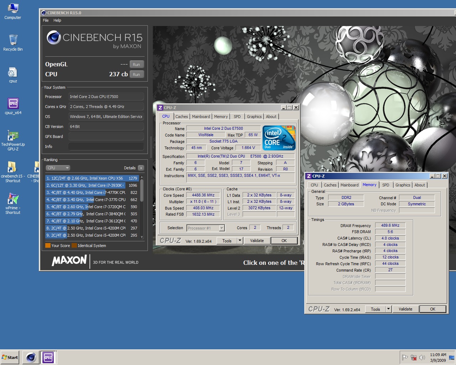Switch to About tab in CPU-Z Memory window
The height and width of the screenshot is (365, 456).
click(420, 185)
